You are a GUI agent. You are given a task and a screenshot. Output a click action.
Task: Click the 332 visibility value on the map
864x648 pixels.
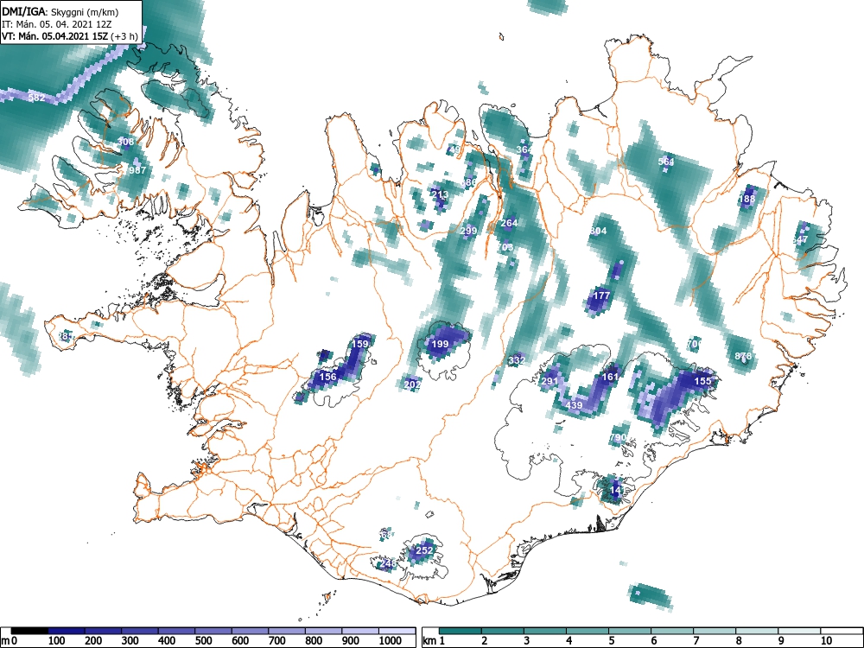[517, 360]
